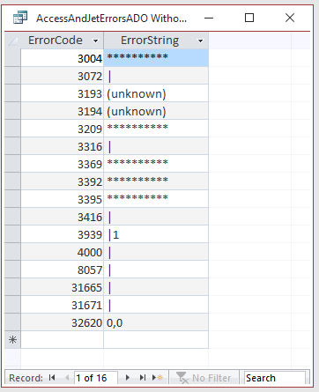Select the row selector for 3072
Viewport: 319px width, 392px height.
point(12,76)
